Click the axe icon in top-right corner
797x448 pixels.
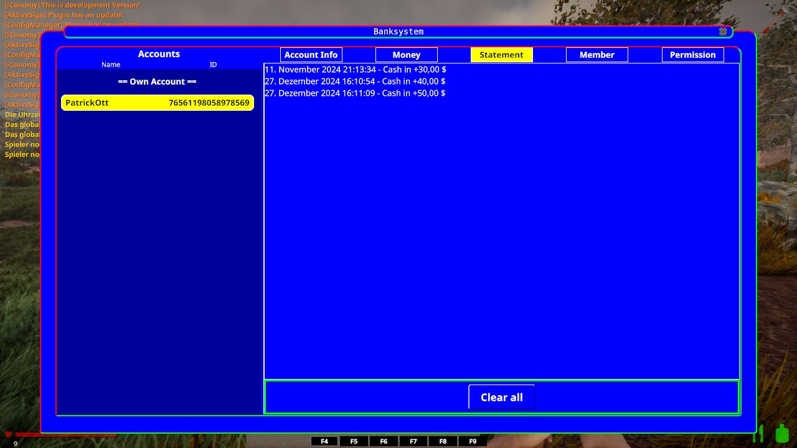(x=780, y=16)
